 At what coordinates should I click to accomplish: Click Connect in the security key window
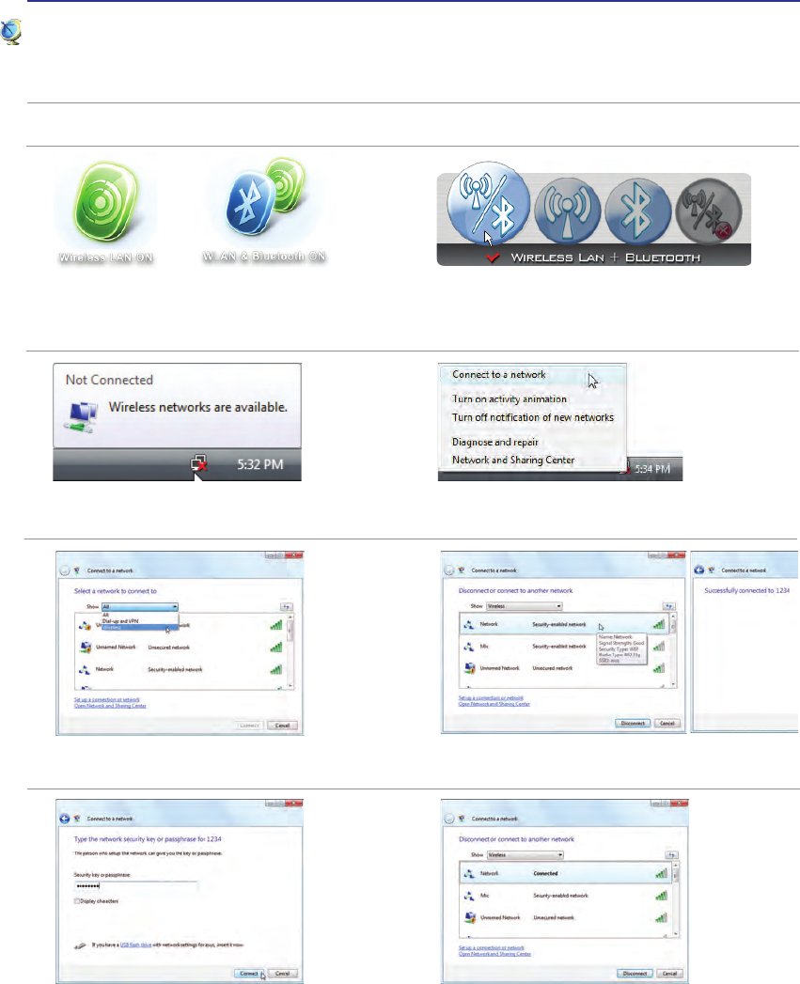pos(249,974)
